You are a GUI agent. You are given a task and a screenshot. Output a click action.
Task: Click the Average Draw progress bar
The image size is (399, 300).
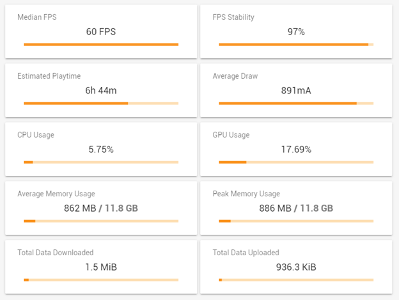[x=296, y=103]
